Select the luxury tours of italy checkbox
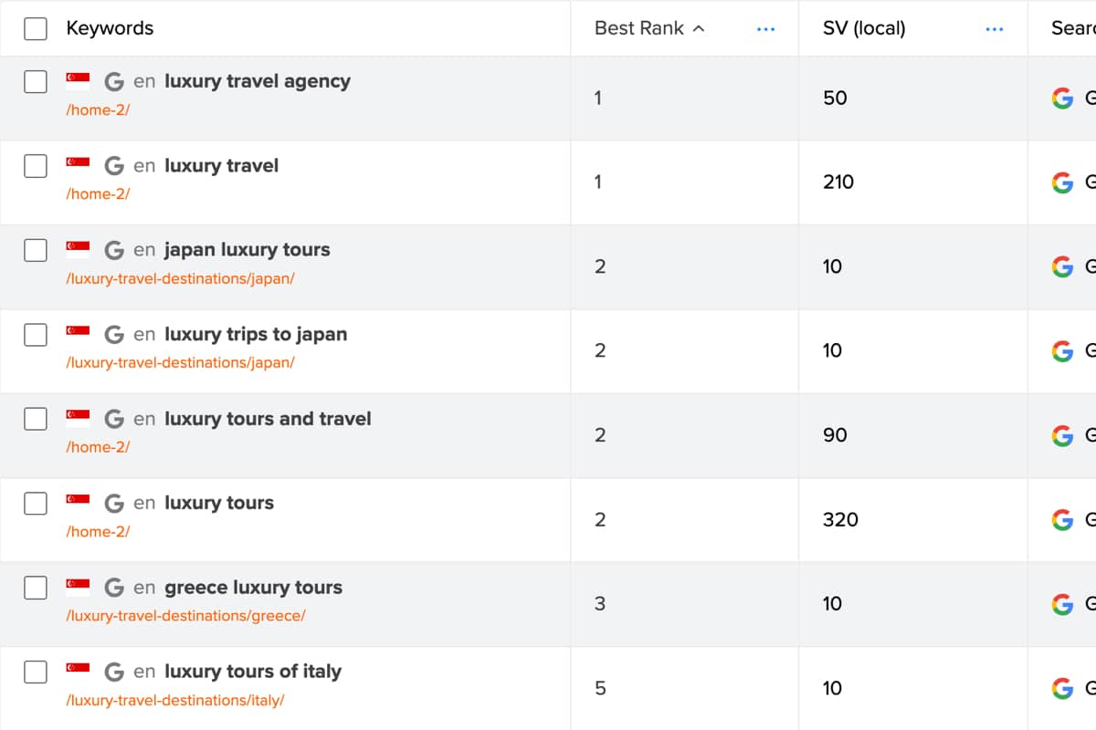 pyautogui.click(x=36, y=672)
